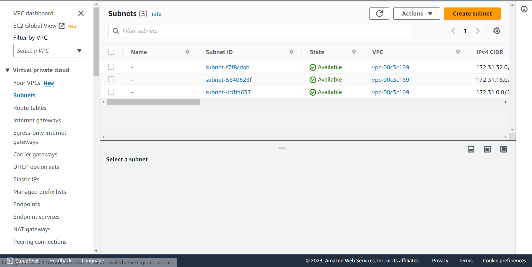Open the Actions dropdown menu
This screenshot has width=532, height=267.
click(x=416, y=14)
